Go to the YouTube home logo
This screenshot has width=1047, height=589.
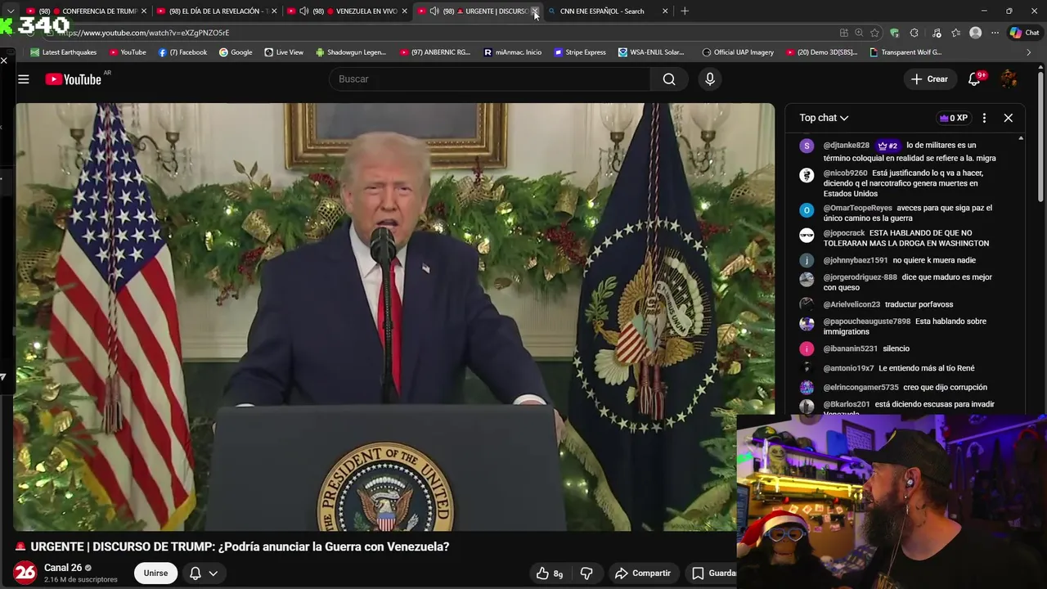point(73,79)
